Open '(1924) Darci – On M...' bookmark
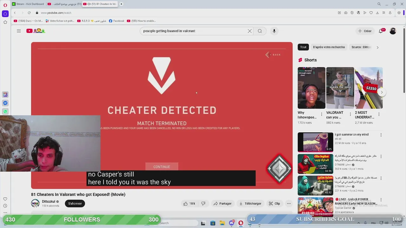 (28, 21)
